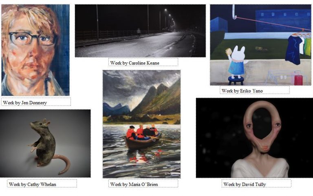Select the 'Work by Cathy Whelan' caption box

[42, 183]
